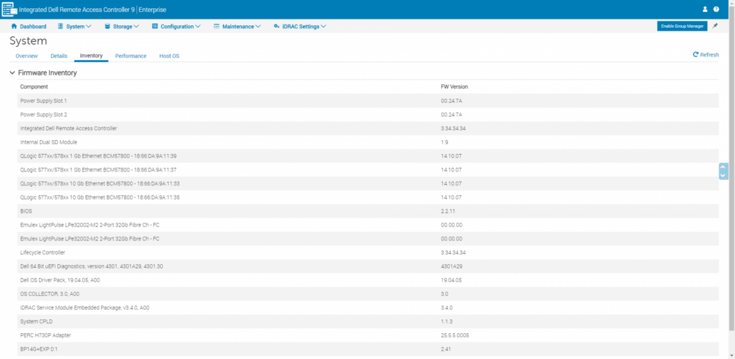735x359 pixels.
Task: Click the Refresh link
Action: [x=705, y=55]
